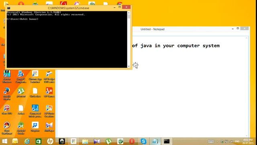Minimize the Notepad window
The image size is (257, 145).
(x=233, y=29)
